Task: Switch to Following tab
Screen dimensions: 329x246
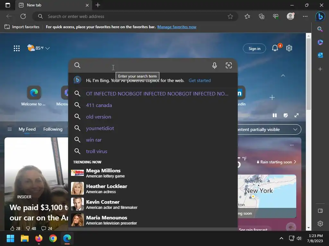Action: [x=53, y=129]
